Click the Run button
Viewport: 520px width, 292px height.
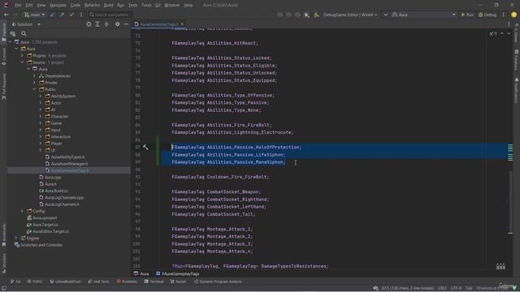467,15
